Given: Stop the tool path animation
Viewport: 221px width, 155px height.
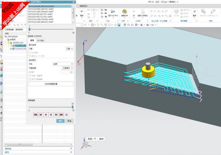Looking at the screenshot, I should 67,115.
